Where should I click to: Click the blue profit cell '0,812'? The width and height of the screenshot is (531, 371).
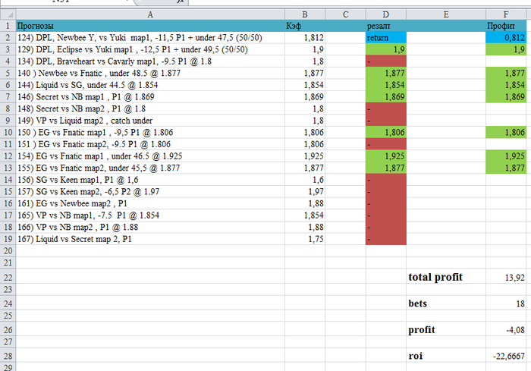(506, 38)
